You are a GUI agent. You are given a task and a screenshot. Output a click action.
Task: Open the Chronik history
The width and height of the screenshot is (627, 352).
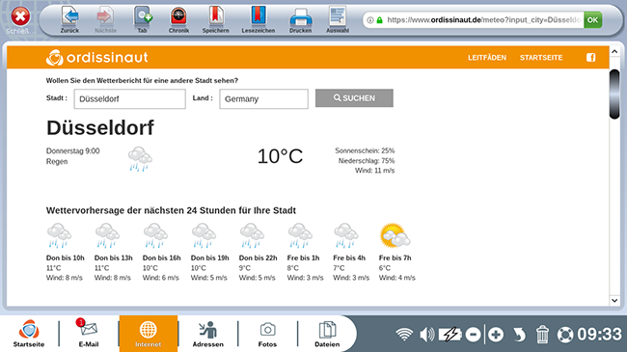178,19
